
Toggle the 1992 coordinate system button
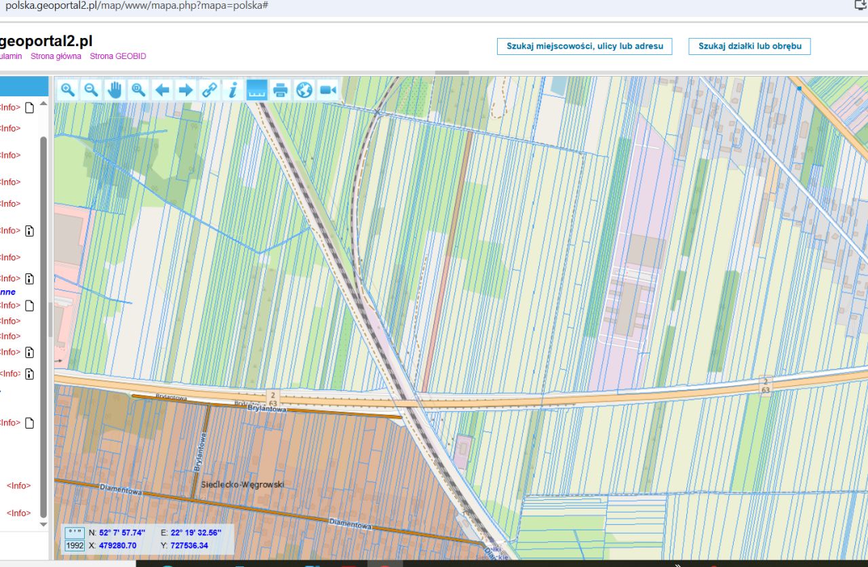(x=75, y=545)
